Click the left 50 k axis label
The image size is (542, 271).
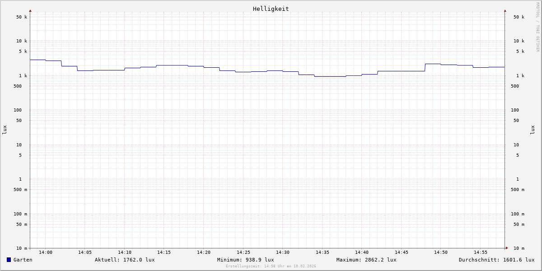pos(22,17)
